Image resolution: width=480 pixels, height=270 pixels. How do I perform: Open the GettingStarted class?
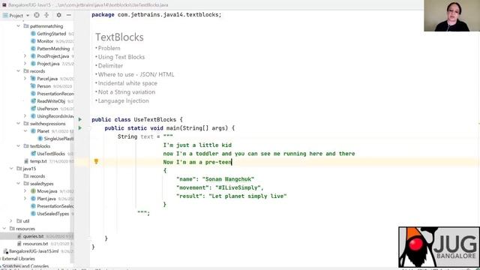pyautogui.click(x=52, y=34)
